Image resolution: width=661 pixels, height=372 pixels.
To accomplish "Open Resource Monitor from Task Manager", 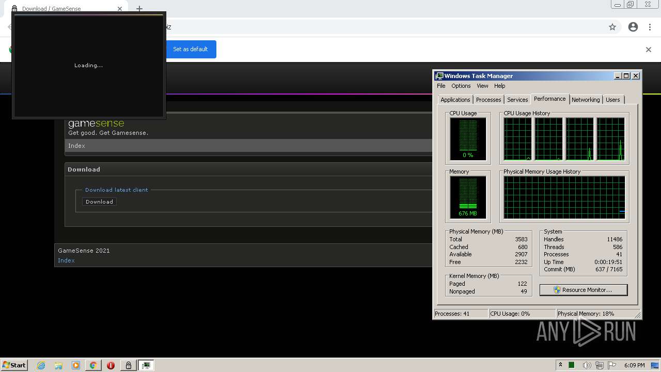I will [x=584, y=290].
